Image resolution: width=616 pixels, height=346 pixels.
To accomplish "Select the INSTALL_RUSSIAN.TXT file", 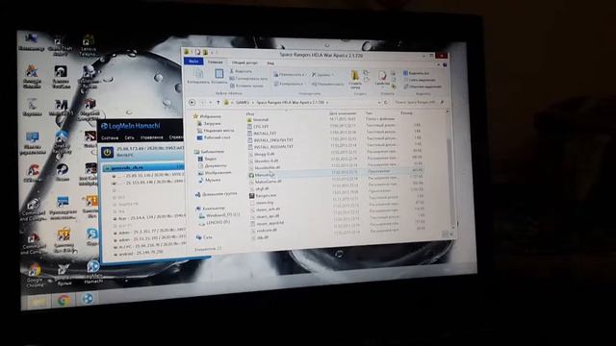I will pyautogui.click(x=270, y=147).
